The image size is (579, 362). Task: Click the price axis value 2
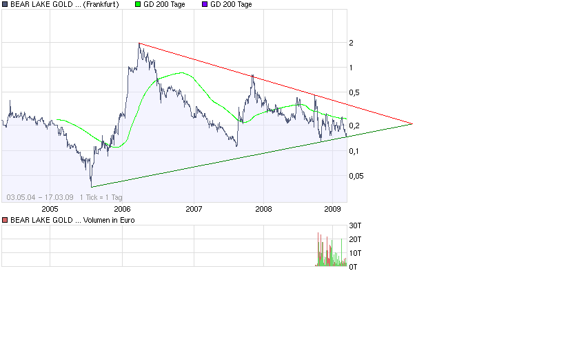(351, 43)
